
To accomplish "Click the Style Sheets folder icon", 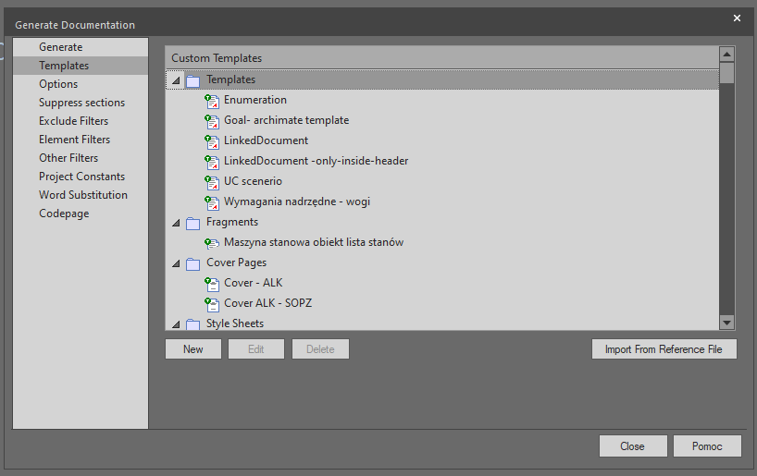I will (193, 324).
